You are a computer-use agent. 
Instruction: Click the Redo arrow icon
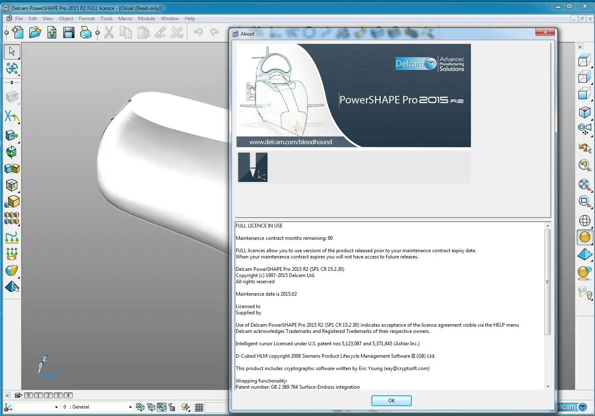(x=215, y=32)
